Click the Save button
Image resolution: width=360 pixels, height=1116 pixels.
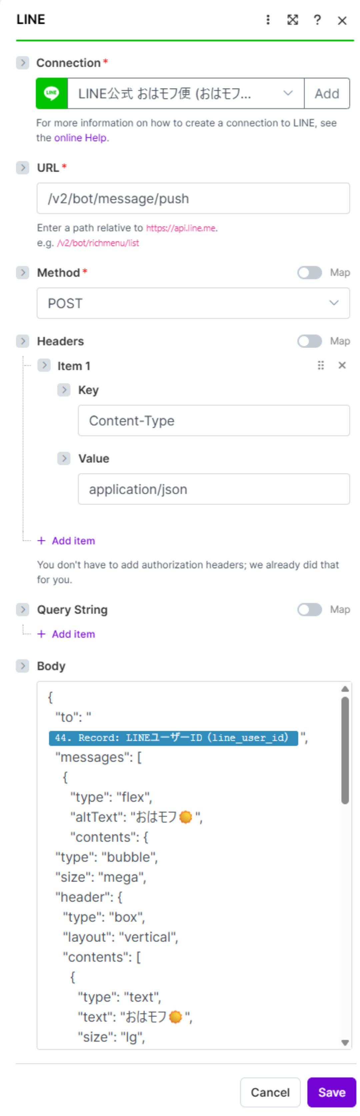pyautogui.click(x=331, y=1092)
